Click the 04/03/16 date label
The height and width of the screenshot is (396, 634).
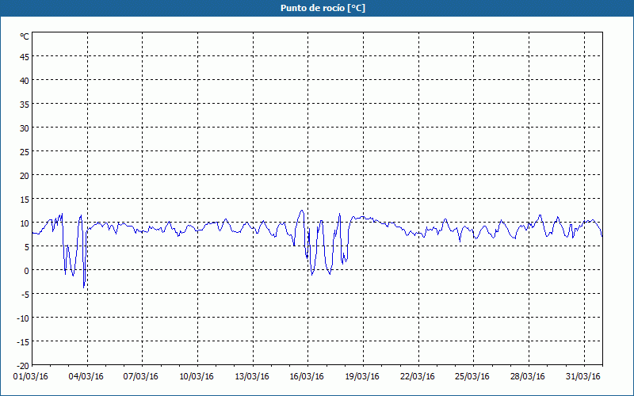(86, 377)
